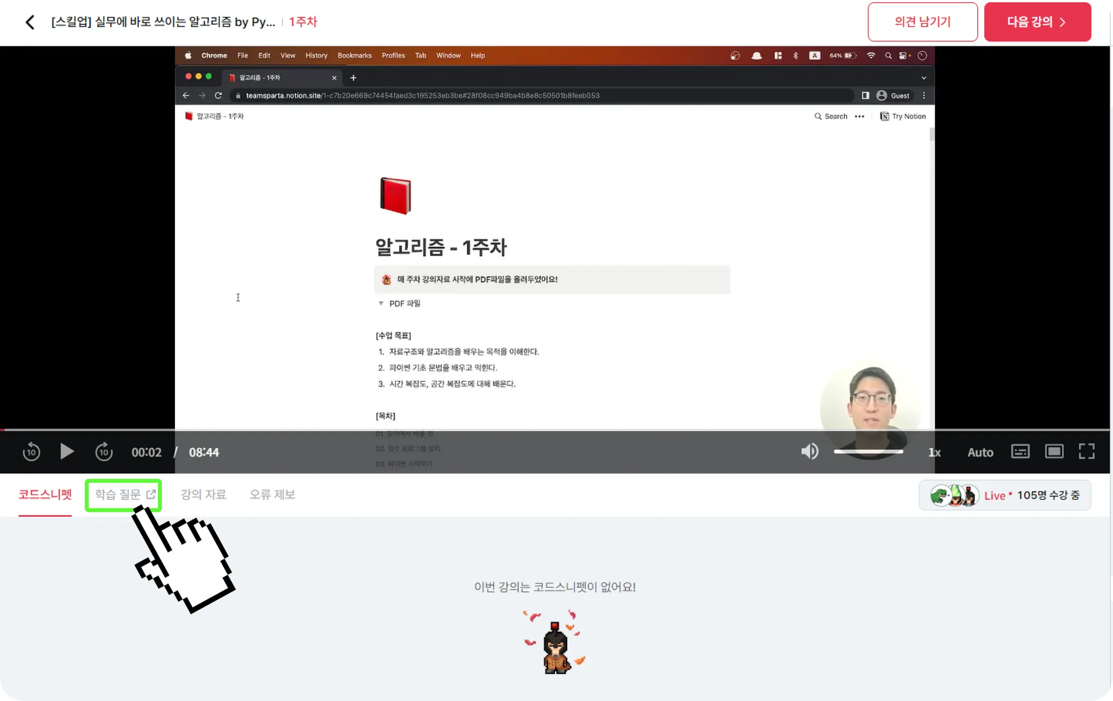Click the video progress bar
This screenshot has height=701, width=1113.
pyautogui.click(x=554, y=430)
